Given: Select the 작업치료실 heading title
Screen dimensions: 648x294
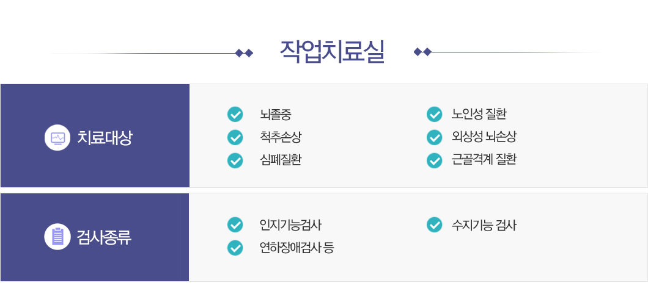Looking at the screenshot, I should tap(333, 52).
